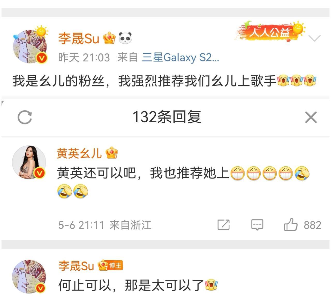This screenshot has height=297, width=331.
Task: Tap the crown membership icon beside 李晟Su
Action: point(109,38)
